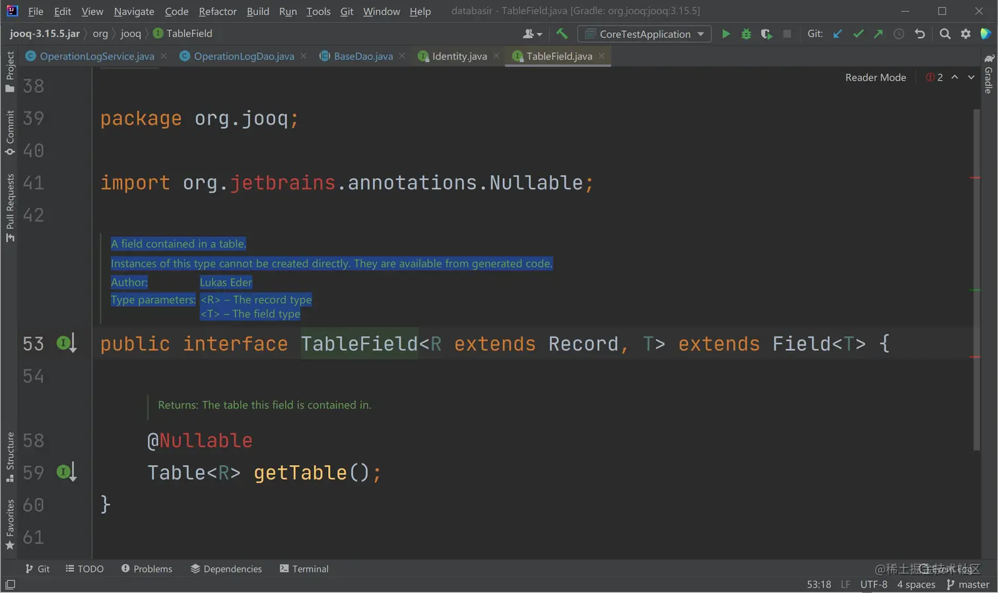Click the Lukas Eder author text
This screenshot has height=593, width=998.
point(226,282)
